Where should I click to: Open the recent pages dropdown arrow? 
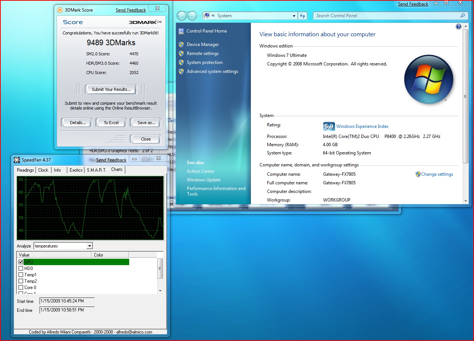[x=199, y=16]
